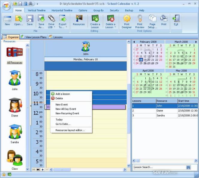Image resolution: width=199 pixels, height=178 pixels.
Task: Select the Sandra resource in sidebar
Action: tap(15, 132)
